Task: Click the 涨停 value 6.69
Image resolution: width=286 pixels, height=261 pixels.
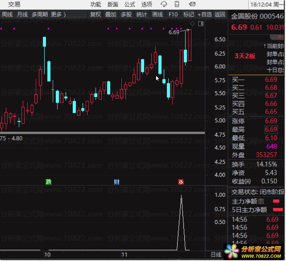Action: (x=271, y=121)
